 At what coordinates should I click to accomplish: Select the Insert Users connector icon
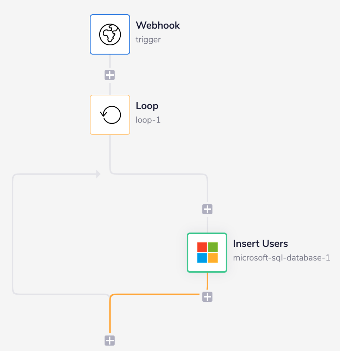pyautogui.click(x=207, y=253)
